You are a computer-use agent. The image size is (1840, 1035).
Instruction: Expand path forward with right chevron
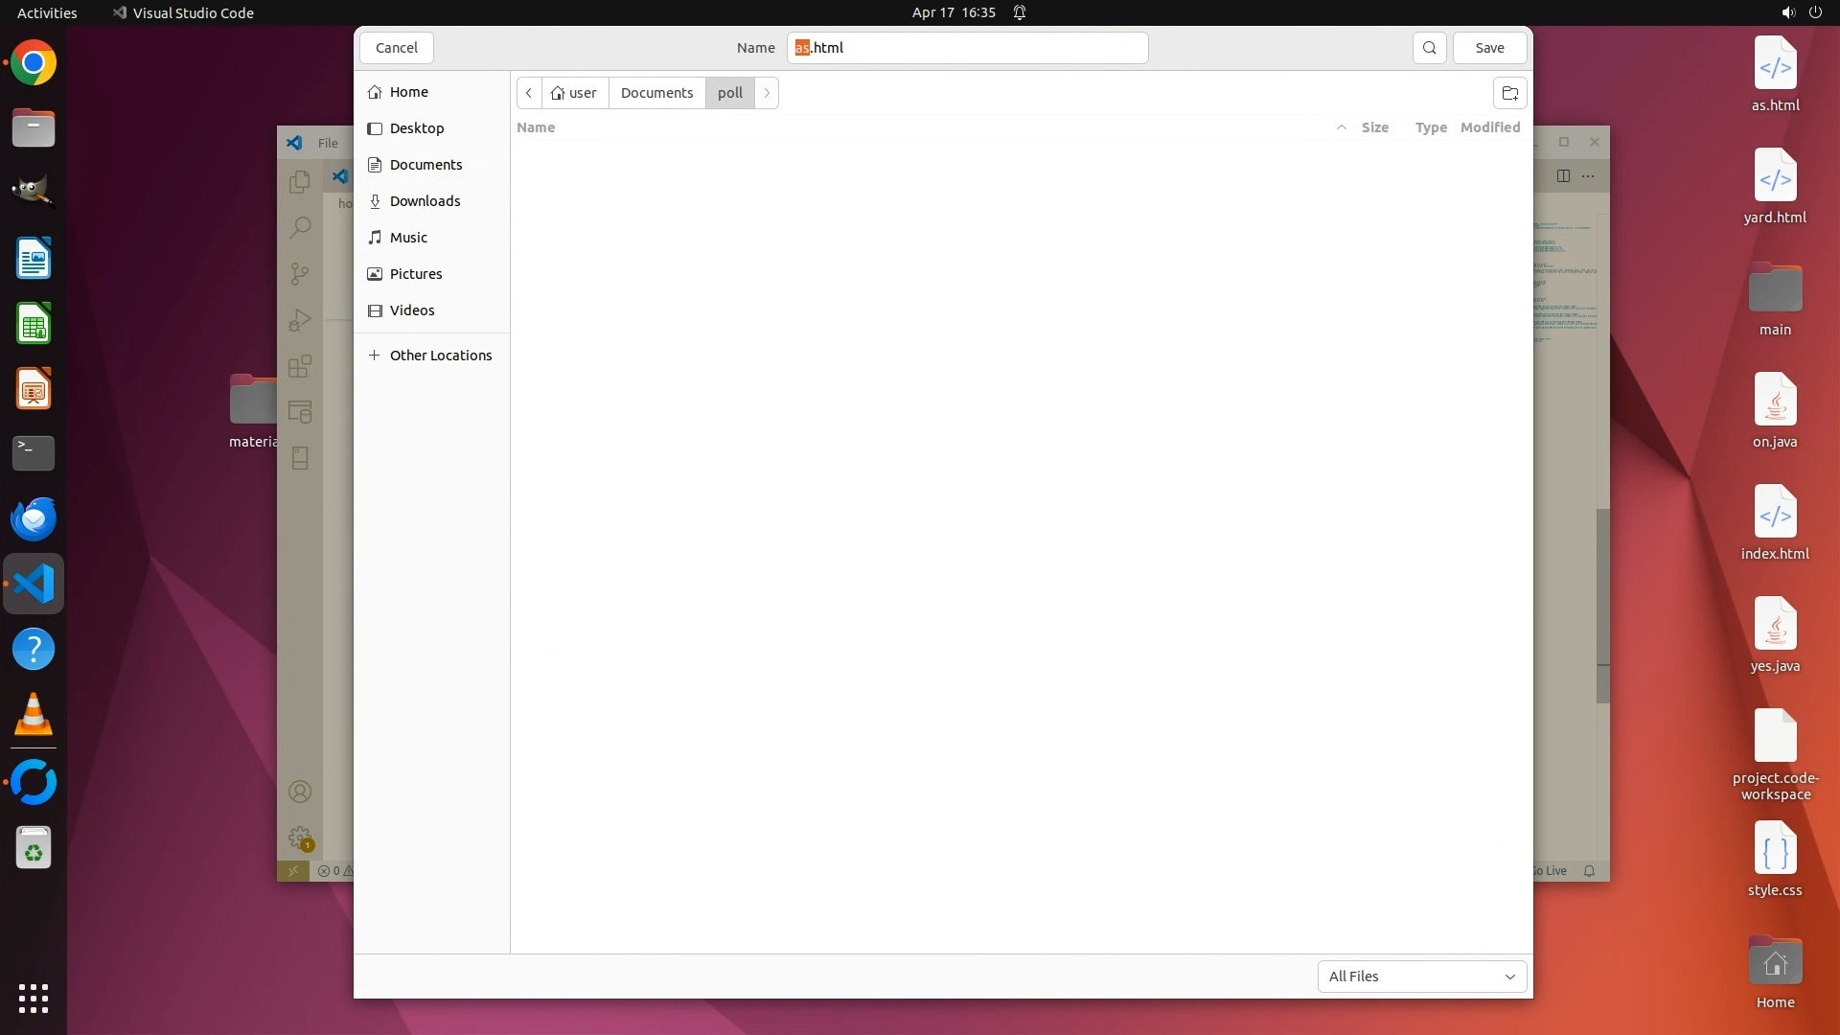click(x=767, y=93)
